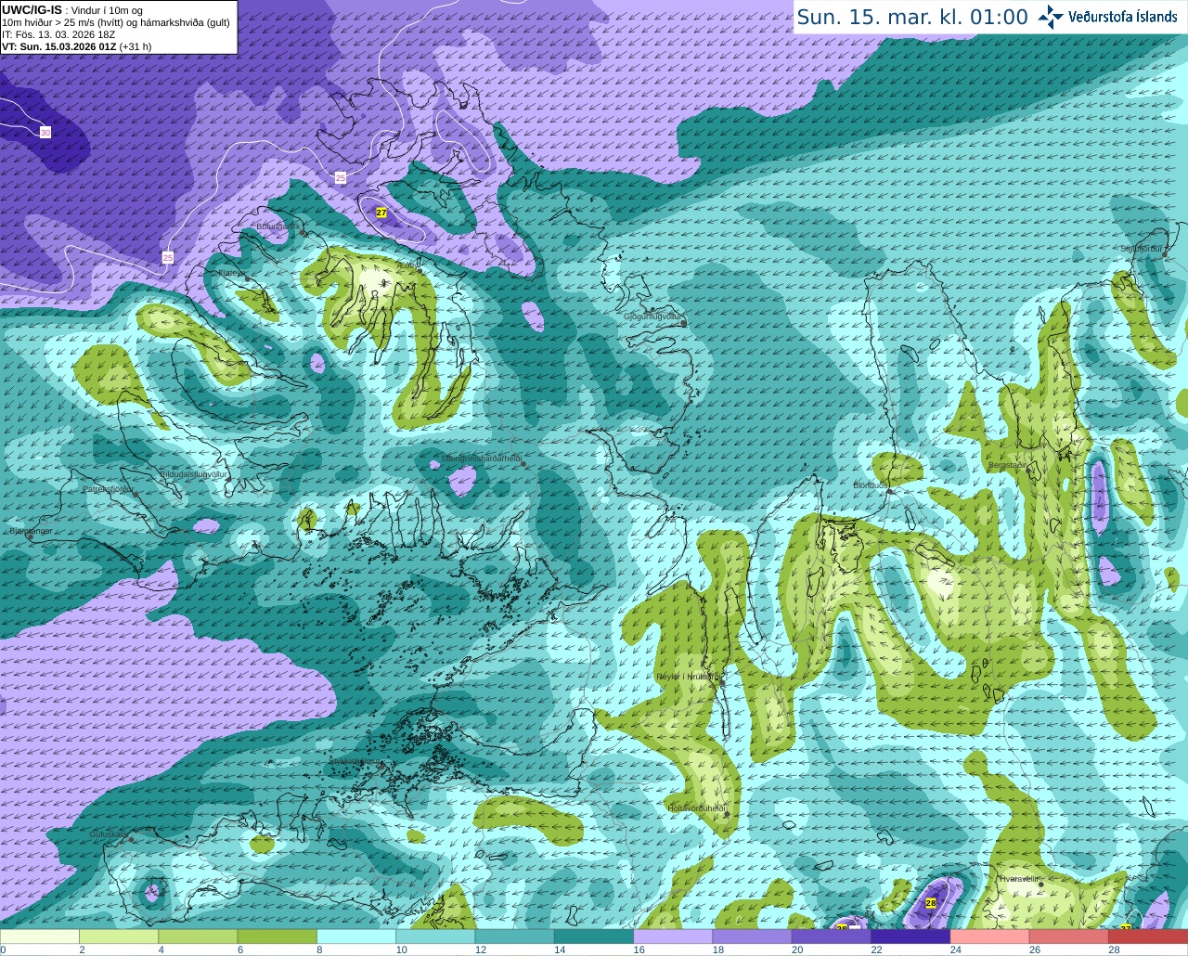Image resolution: width=1188 pixels, height=956 pixels.
Task: Click the Gjögurflugvöllur station label
Action: [x=653, y=317]
